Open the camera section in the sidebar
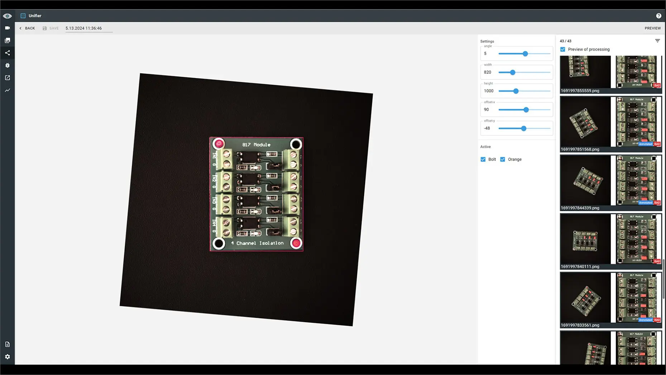666x375 pixels. (x=7, y=28)
